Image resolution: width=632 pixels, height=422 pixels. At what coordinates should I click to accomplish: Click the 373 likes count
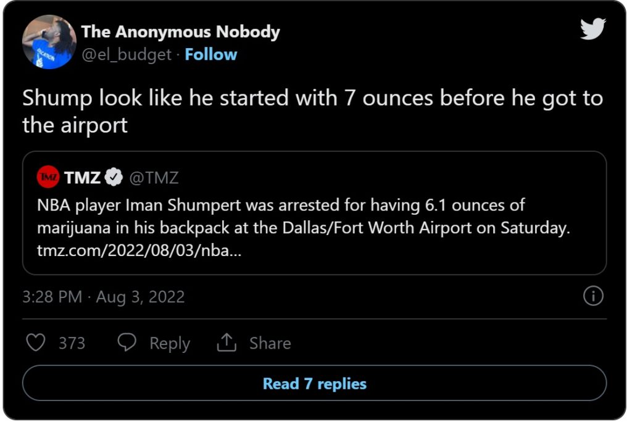[72, 343]
